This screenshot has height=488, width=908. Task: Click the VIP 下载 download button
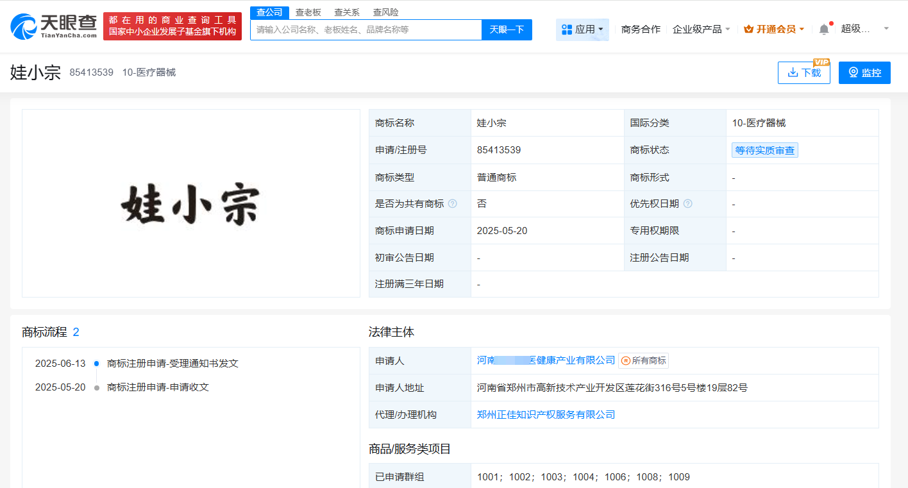[x=803, y=72]
